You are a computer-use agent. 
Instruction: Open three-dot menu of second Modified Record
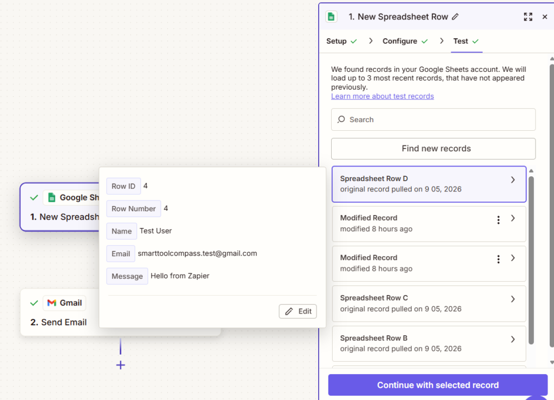[x=498, y=259]
